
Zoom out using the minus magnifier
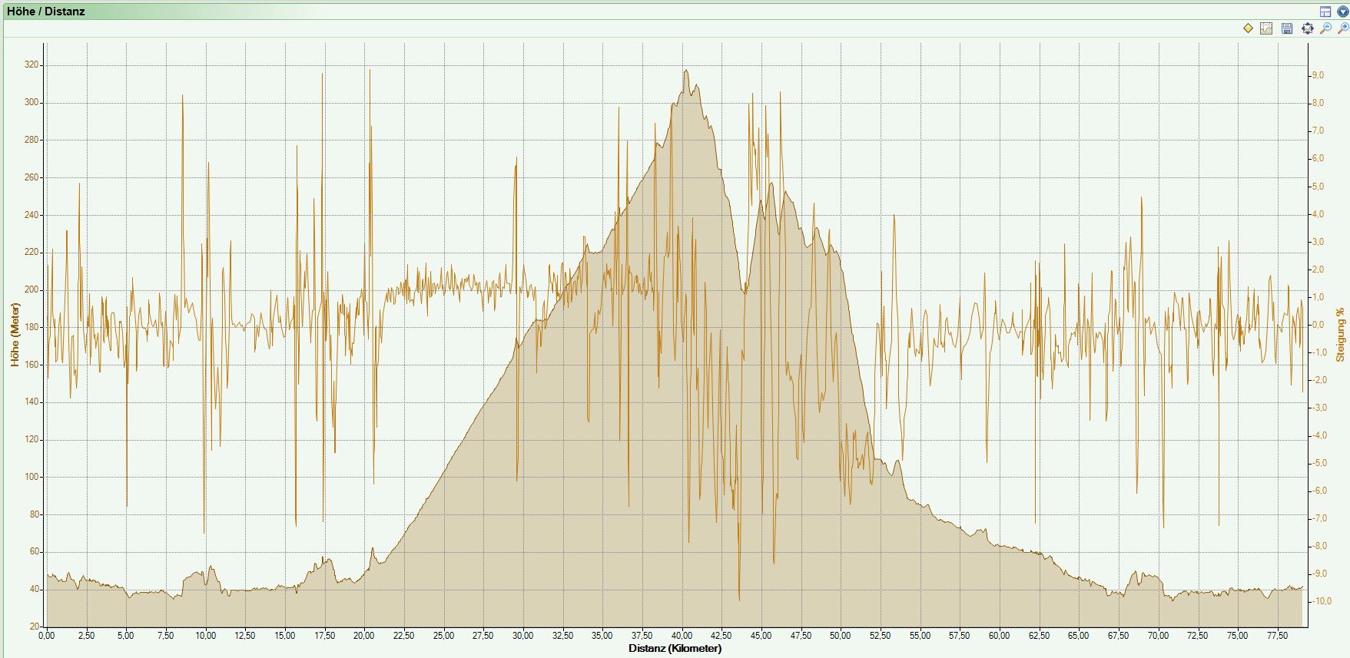[x=1325, y=28]
